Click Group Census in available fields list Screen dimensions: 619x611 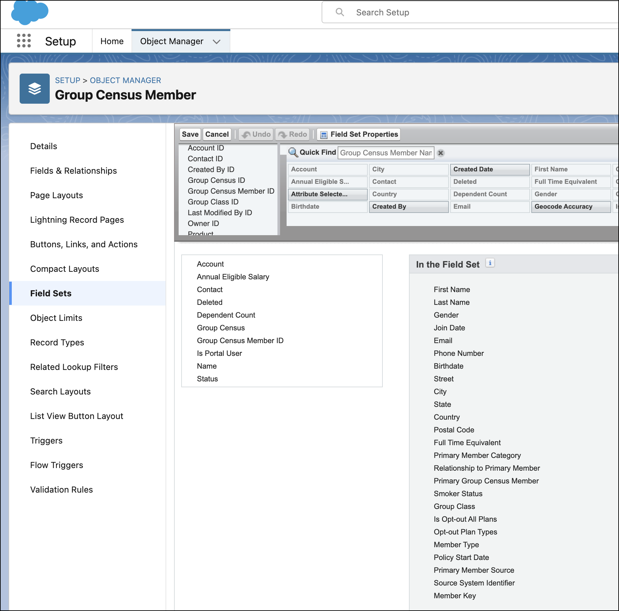[221, 328]
